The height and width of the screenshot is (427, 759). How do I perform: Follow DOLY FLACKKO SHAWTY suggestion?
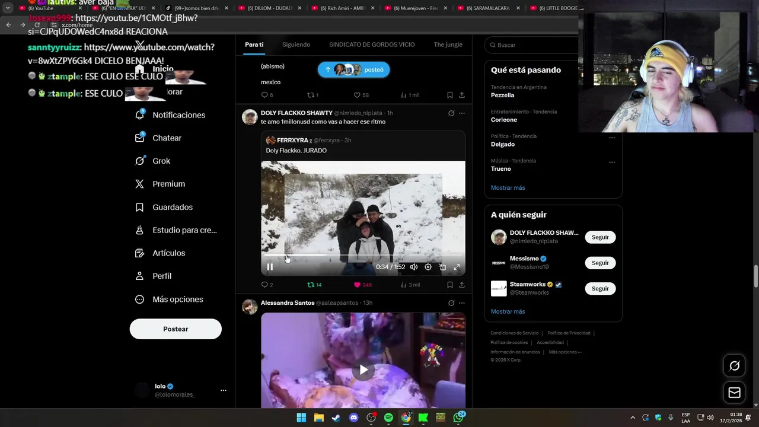click(x=600, y=237)
